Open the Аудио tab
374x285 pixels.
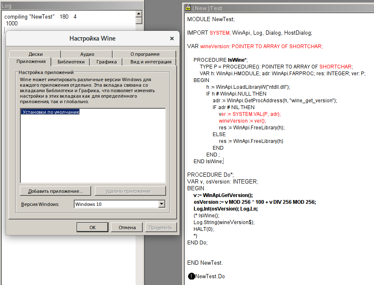tap(87, 54)
